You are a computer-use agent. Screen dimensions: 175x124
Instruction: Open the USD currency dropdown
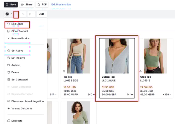[42, 14]
